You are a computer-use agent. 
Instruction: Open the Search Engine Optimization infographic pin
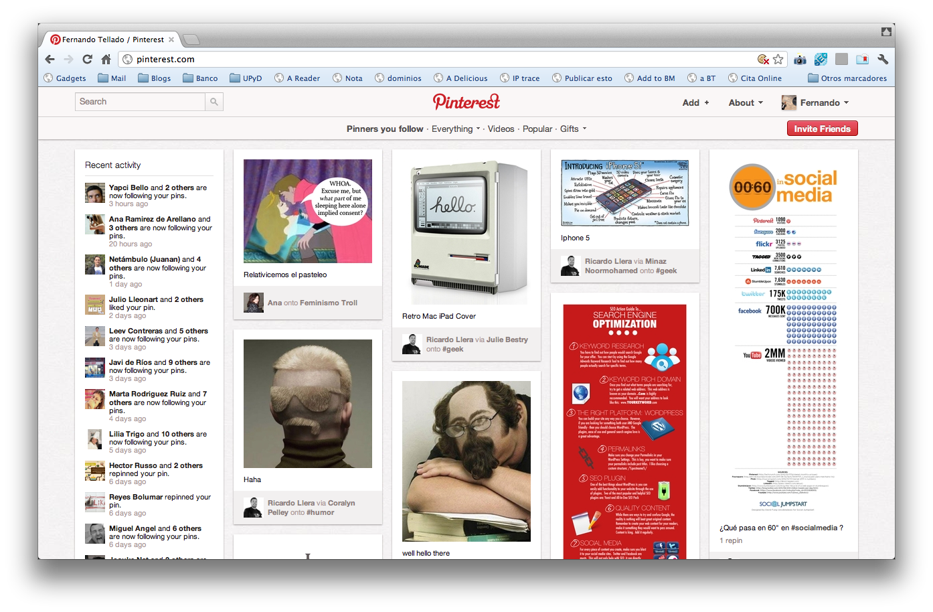[625, 432]
